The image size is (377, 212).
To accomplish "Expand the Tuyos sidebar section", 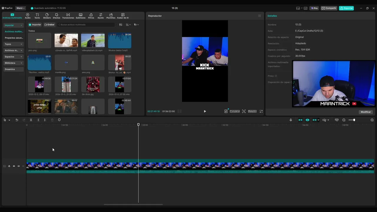I will [x=13, y=44].
